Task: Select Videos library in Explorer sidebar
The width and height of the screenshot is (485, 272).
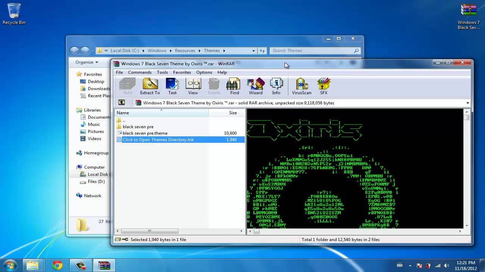Action: (x=94, y=139)
